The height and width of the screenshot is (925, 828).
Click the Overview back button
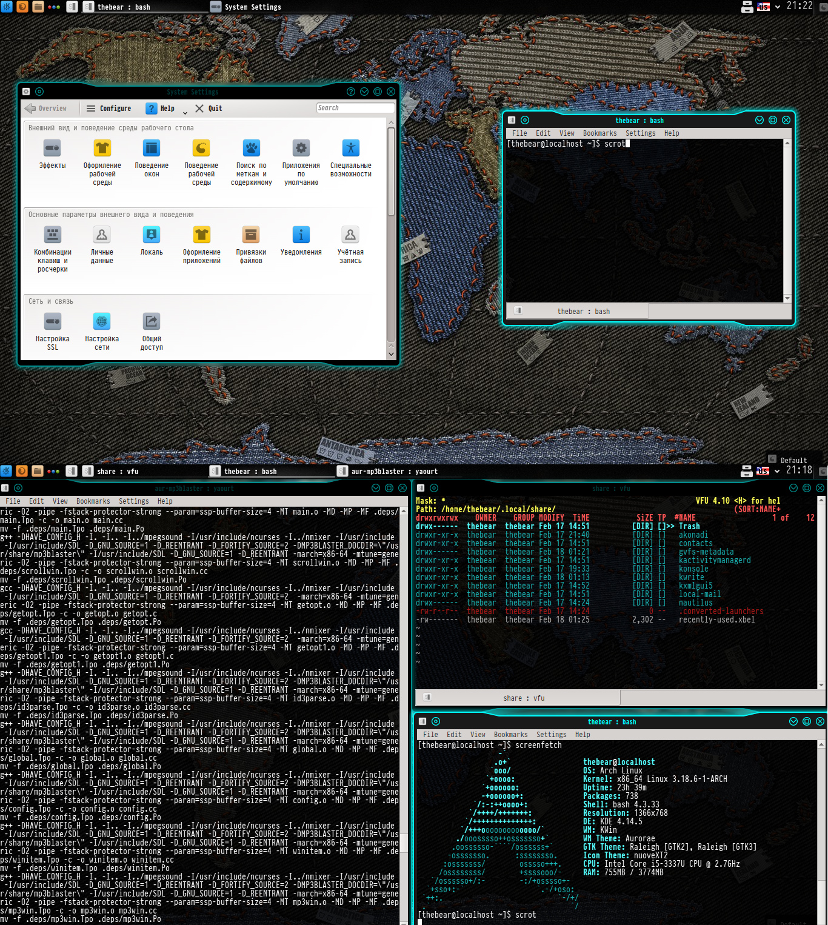click(46, 109)
